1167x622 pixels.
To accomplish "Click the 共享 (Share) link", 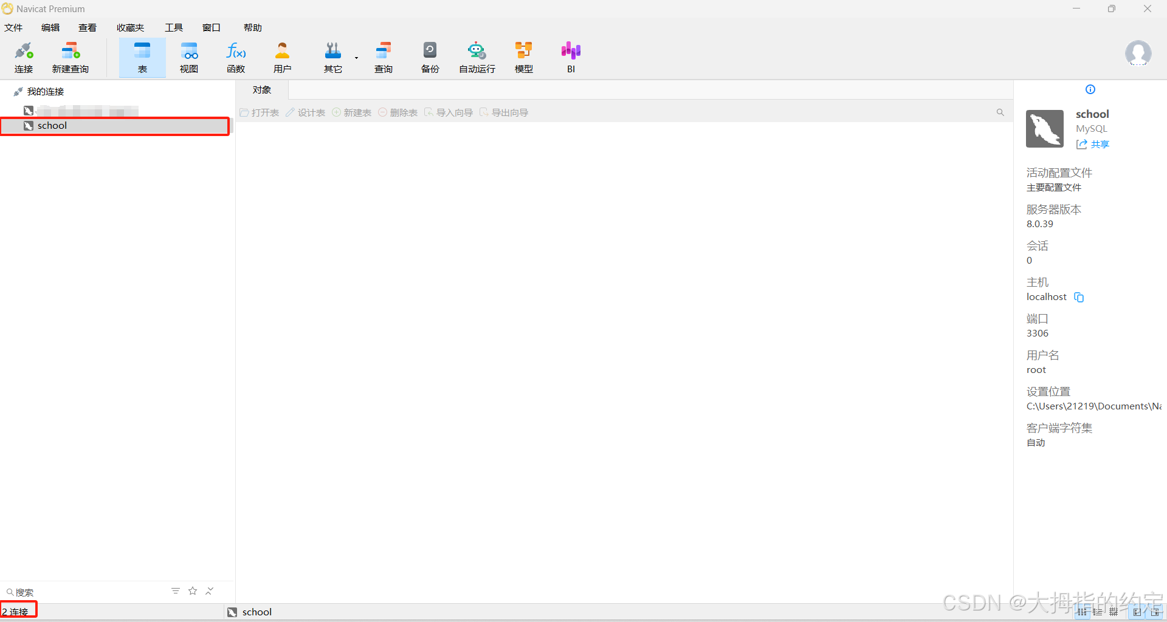I will (x=1093, y=145).
